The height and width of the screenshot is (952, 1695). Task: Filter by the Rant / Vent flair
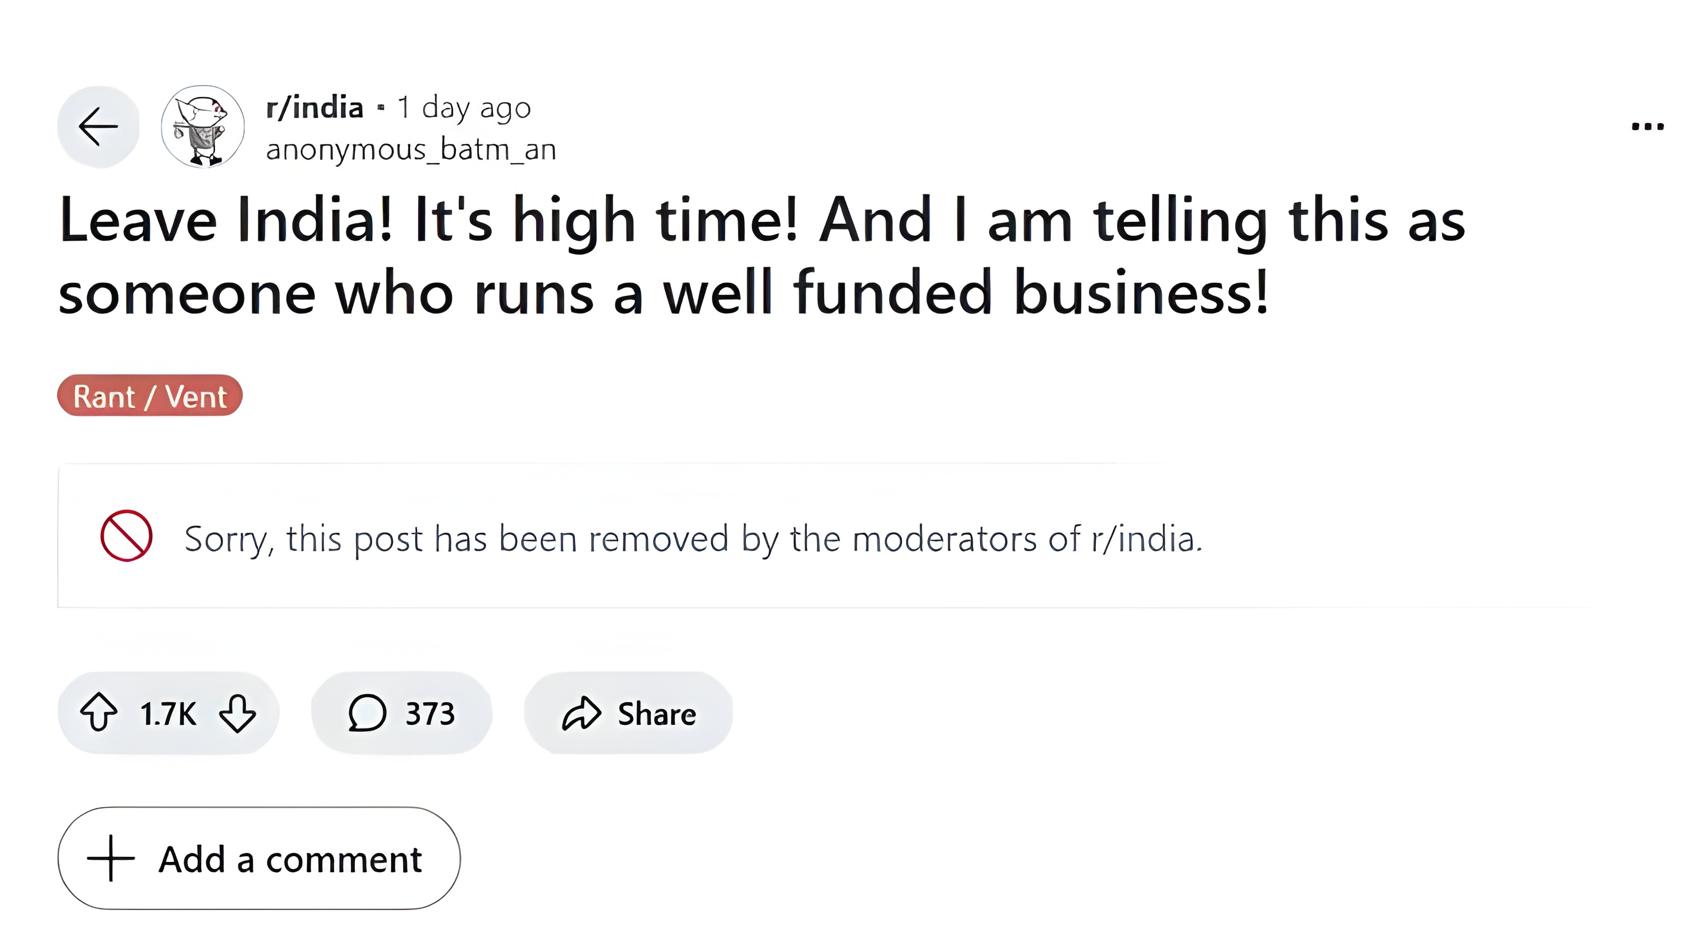150,396
